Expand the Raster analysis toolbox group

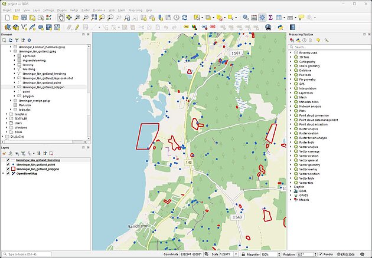pos(291,129)
